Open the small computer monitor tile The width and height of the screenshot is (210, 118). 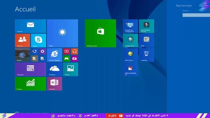(34, 51)
